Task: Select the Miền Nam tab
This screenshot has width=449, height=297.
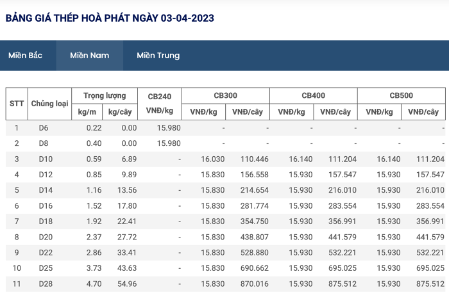Action: coord(90,56)
